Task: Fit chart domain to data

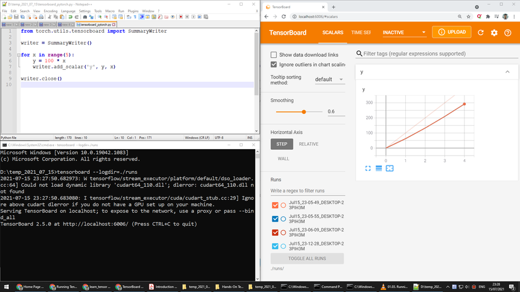Action: click(390, 168)
